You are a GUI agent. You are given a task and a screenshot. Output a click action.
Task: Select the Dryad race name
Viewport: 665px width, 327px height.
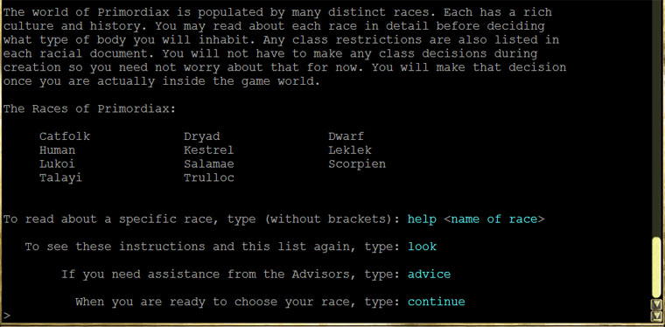click(x=201, y=136)
